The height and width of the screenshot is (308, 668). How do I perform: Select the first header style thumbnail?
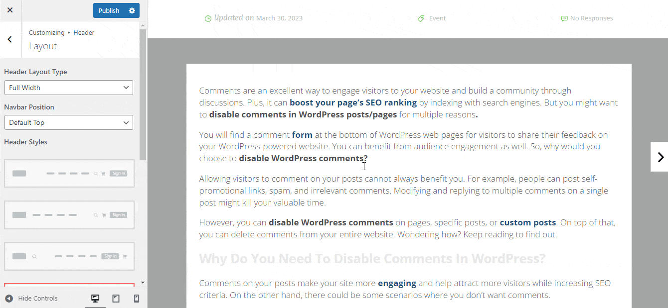tap(69, 174)
